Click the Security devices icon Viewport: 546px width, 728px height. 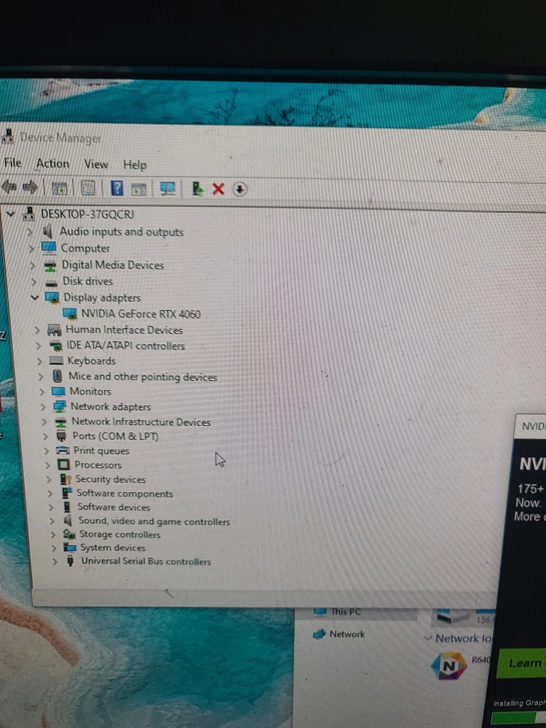[x=66, y=479]
